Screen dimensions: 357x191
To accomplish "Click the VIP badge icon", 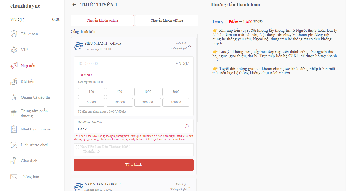I will [14, 50].
